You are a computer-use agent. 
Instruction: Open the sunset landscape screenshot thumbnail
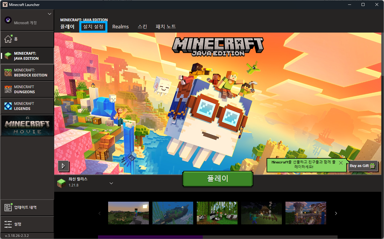[128, 213]
